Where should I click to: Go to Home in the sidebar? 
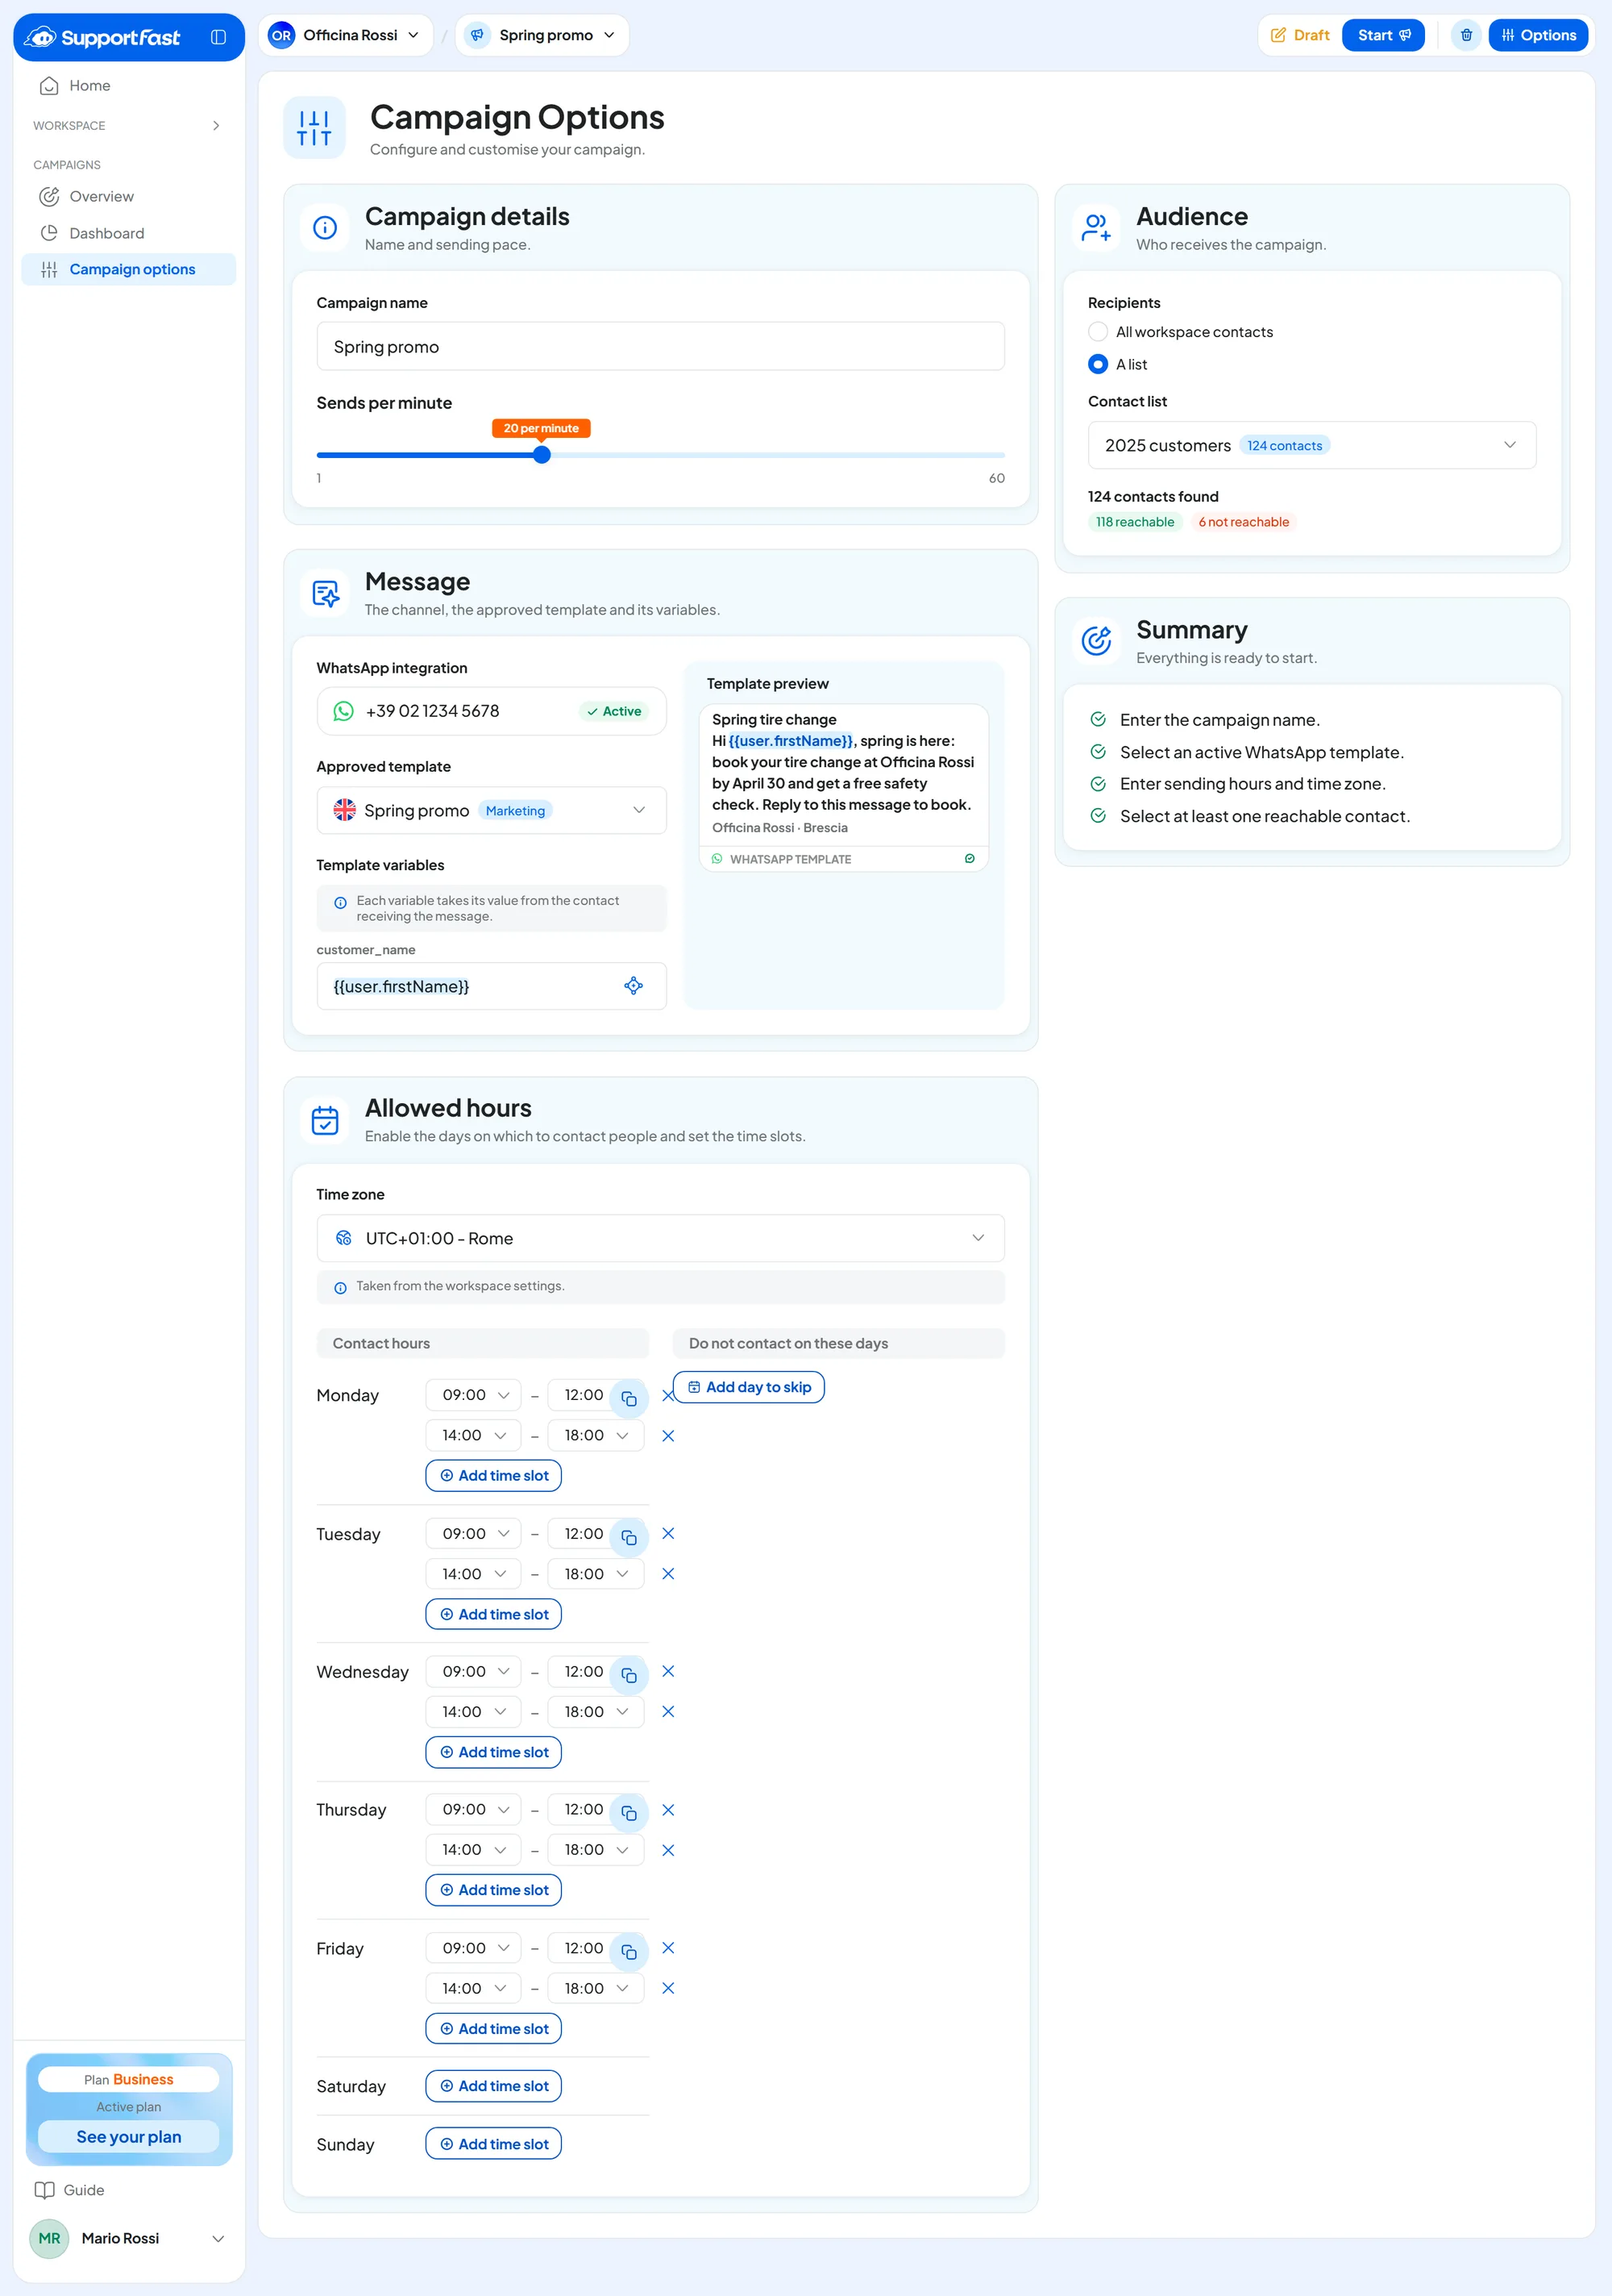[128, 86]
